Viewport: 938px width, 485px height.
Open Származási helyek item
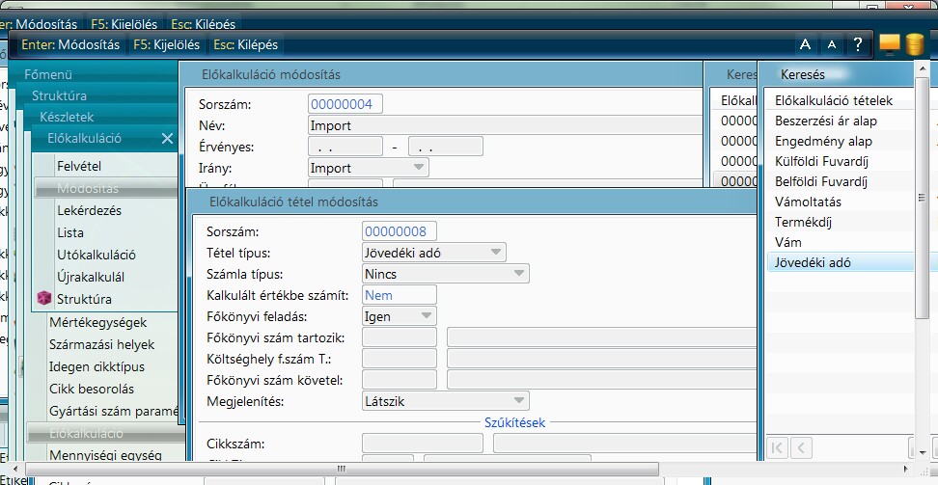[x=101, y=344]
